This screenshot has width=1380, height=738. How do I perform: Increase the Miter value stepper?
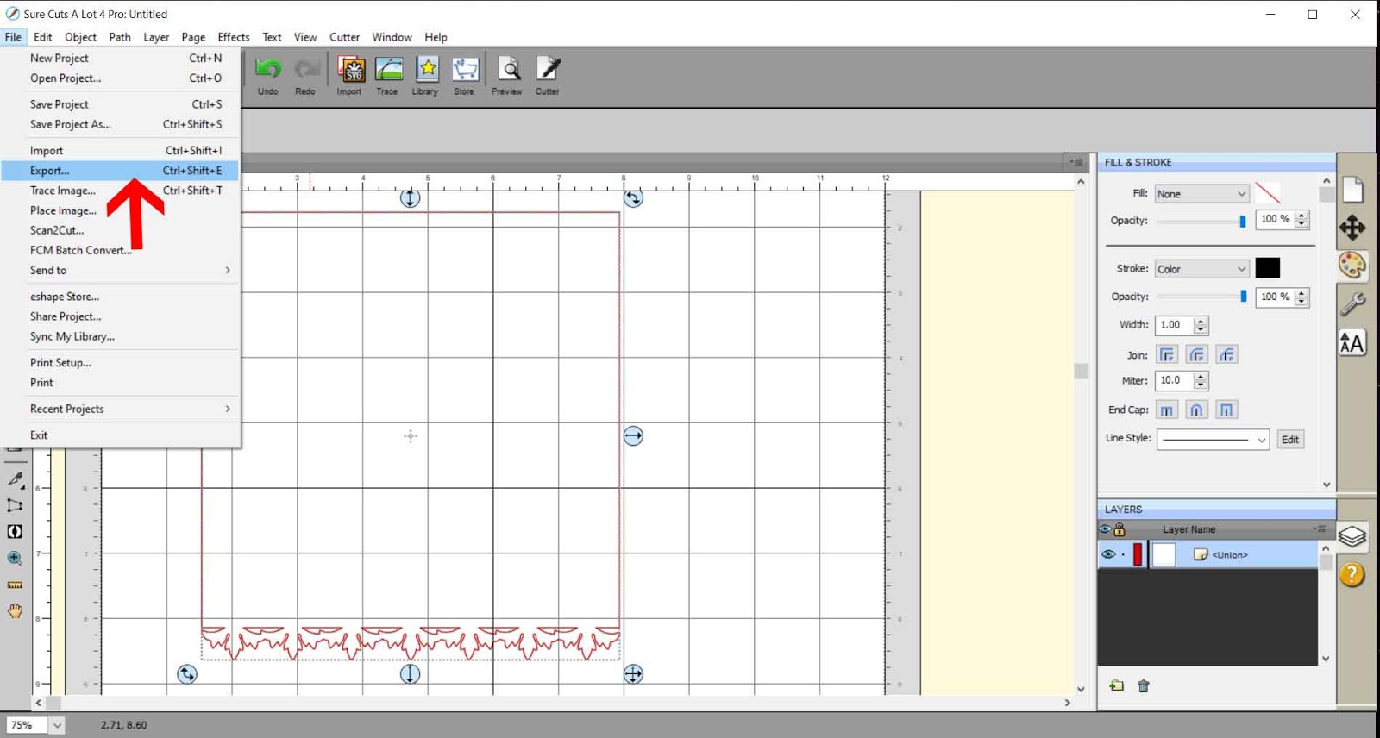(1201, 376)
